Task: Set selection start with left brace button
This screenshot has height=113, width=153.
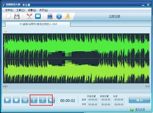Action: [34, 100]
